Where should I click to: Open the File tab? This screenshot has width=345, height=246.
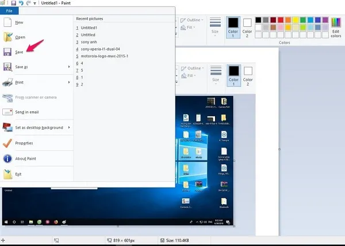point(9,10)
